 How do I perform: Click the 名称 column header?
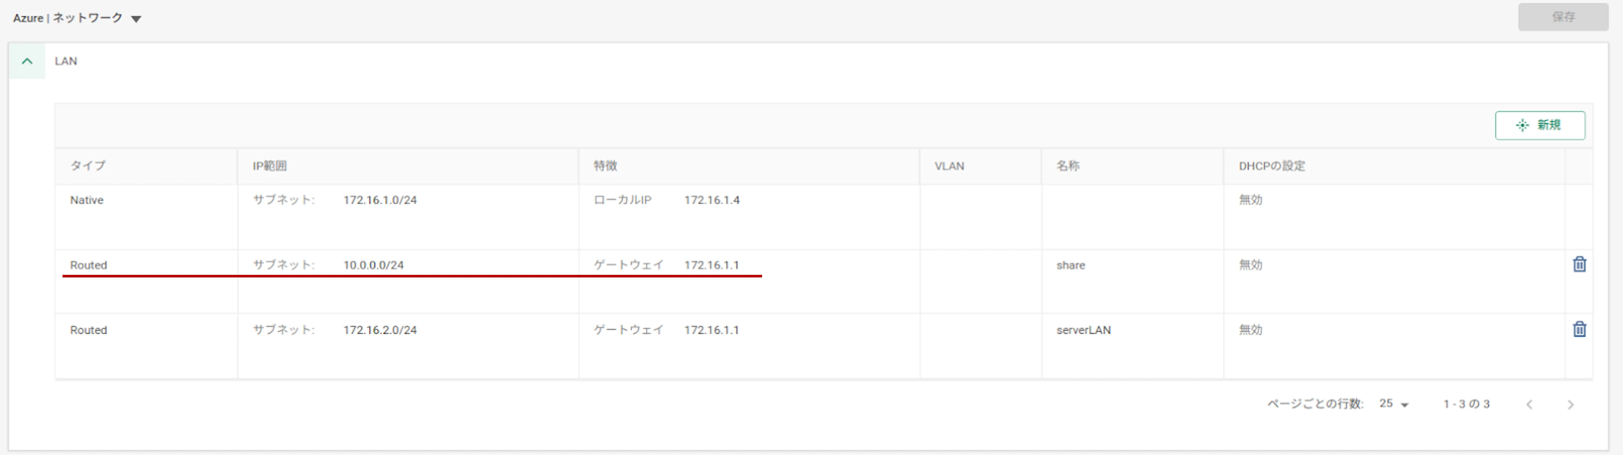pyautogui.click(x=1068, y=165)
